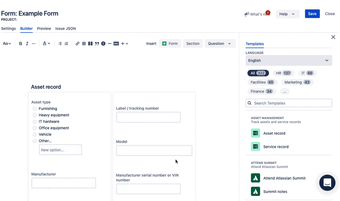The width and height of the screenshot is (340, 201).
Task: Close the Templates side panel
Action: [333, 37]
